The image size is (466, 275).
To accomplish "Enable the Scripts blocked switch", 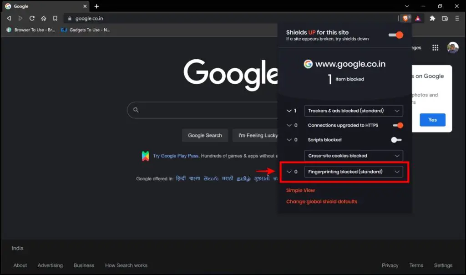I will [x=396, y=140].
